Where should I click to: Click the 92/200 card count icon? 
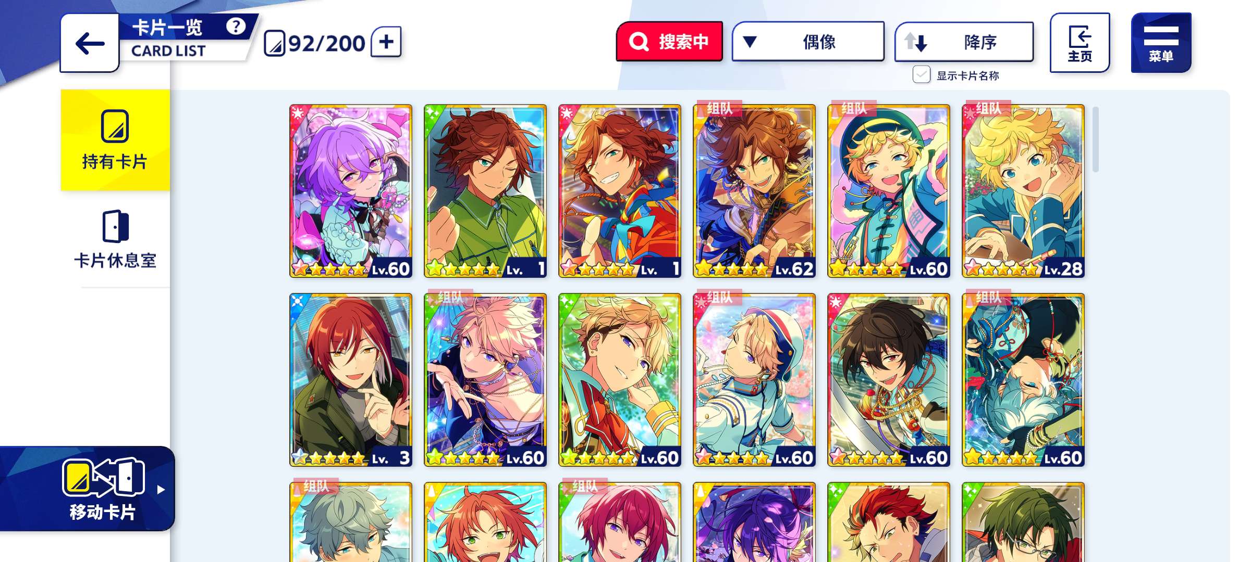pyautogui.click(x=274, y=44)
